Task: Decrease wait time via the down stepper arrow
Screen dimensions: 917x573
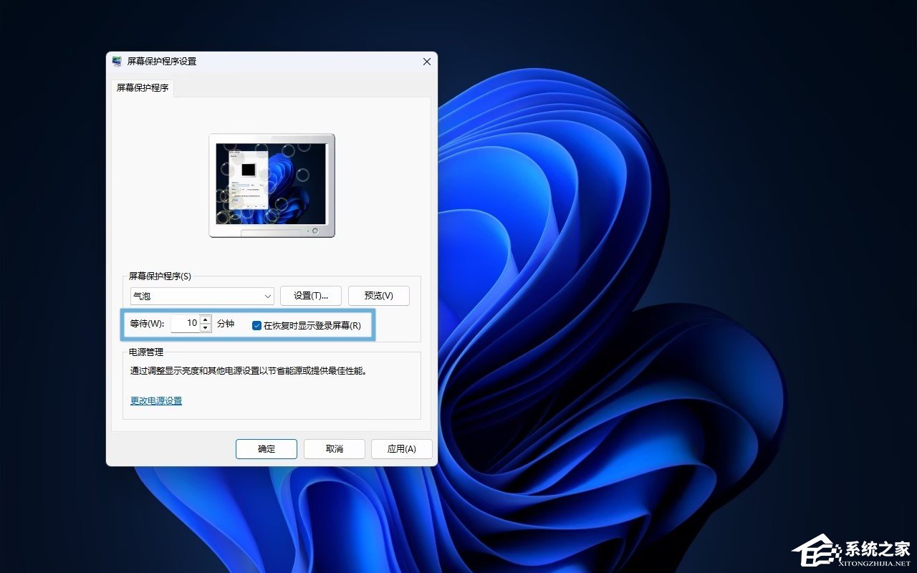Action: (206, 327)
